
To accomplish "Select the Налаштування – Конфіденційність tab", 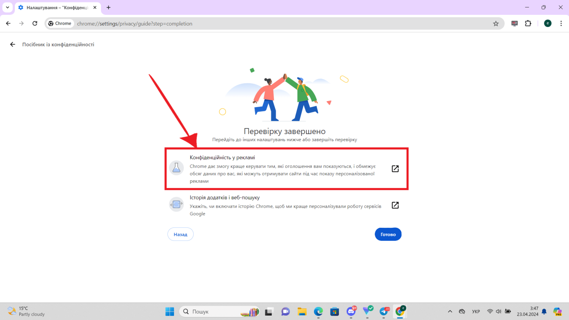I will click(x=56, y=7).
